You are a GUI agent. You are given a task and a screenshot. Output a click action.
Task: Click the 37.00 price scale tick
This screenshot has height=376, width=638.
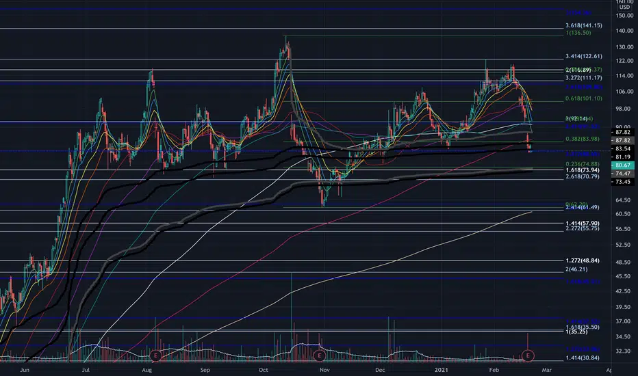(x=624, y=321)
